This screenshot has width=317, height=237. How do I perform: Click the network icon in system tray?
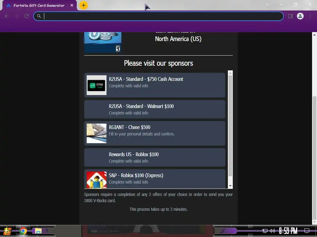click(265, 231)
